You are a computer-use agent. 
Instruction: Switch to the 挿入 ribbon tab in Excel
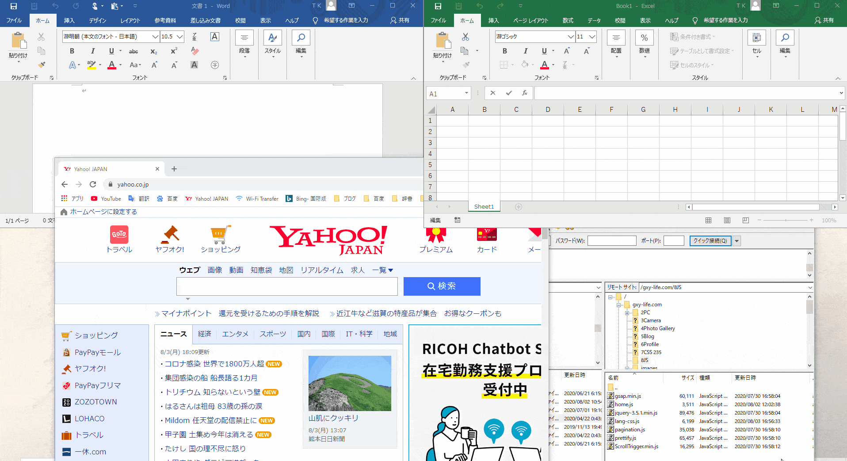(493, 20)
